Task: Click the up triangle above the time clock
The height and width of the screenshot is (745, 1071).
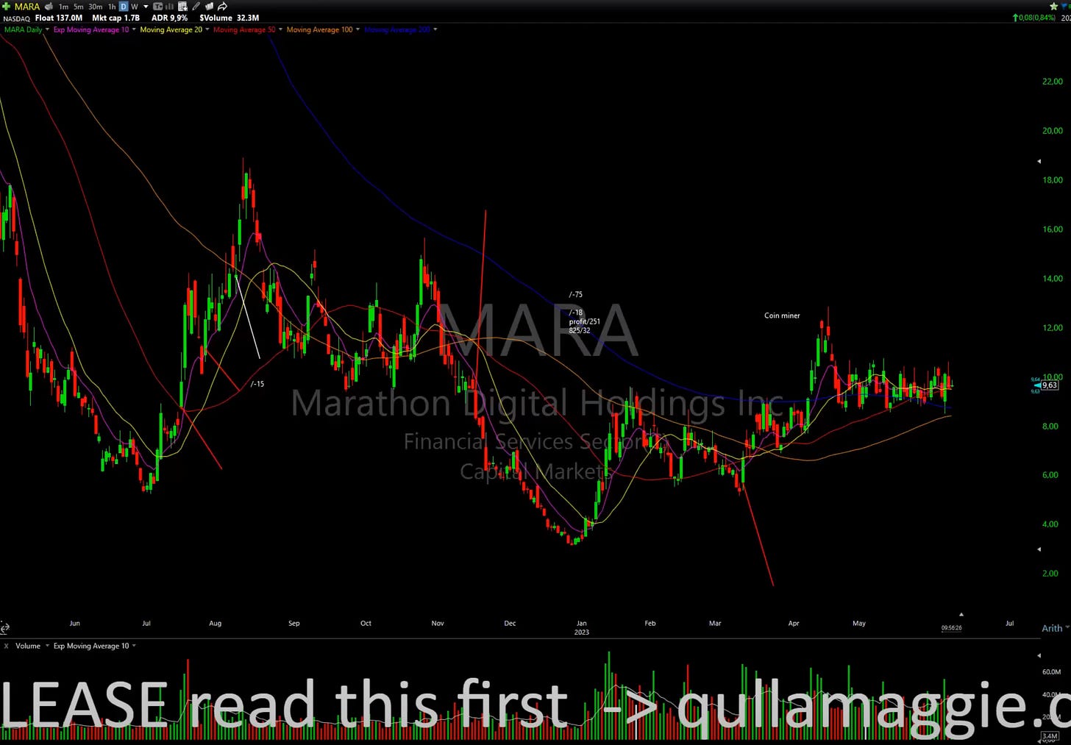Action: point(961,614)
